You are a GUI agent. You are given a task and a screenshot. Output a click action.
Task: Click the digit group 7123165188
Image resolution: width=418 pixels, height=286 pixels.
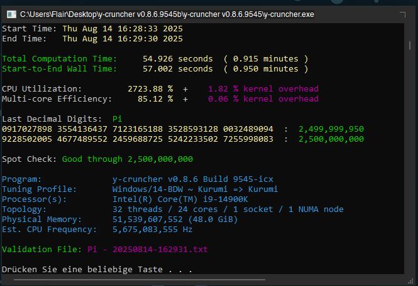click(138, 129)
